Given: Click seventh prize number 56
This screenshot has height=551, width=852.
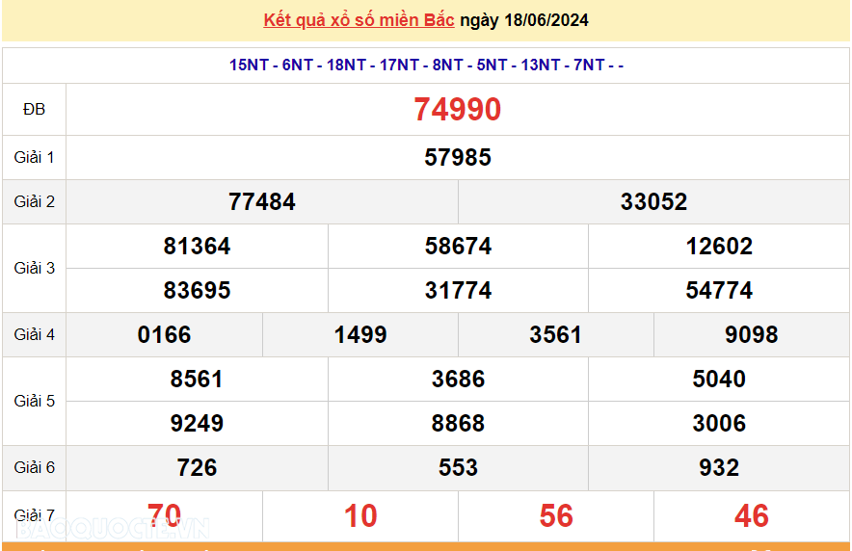Looking at the screenshot, I should point(556,515).
